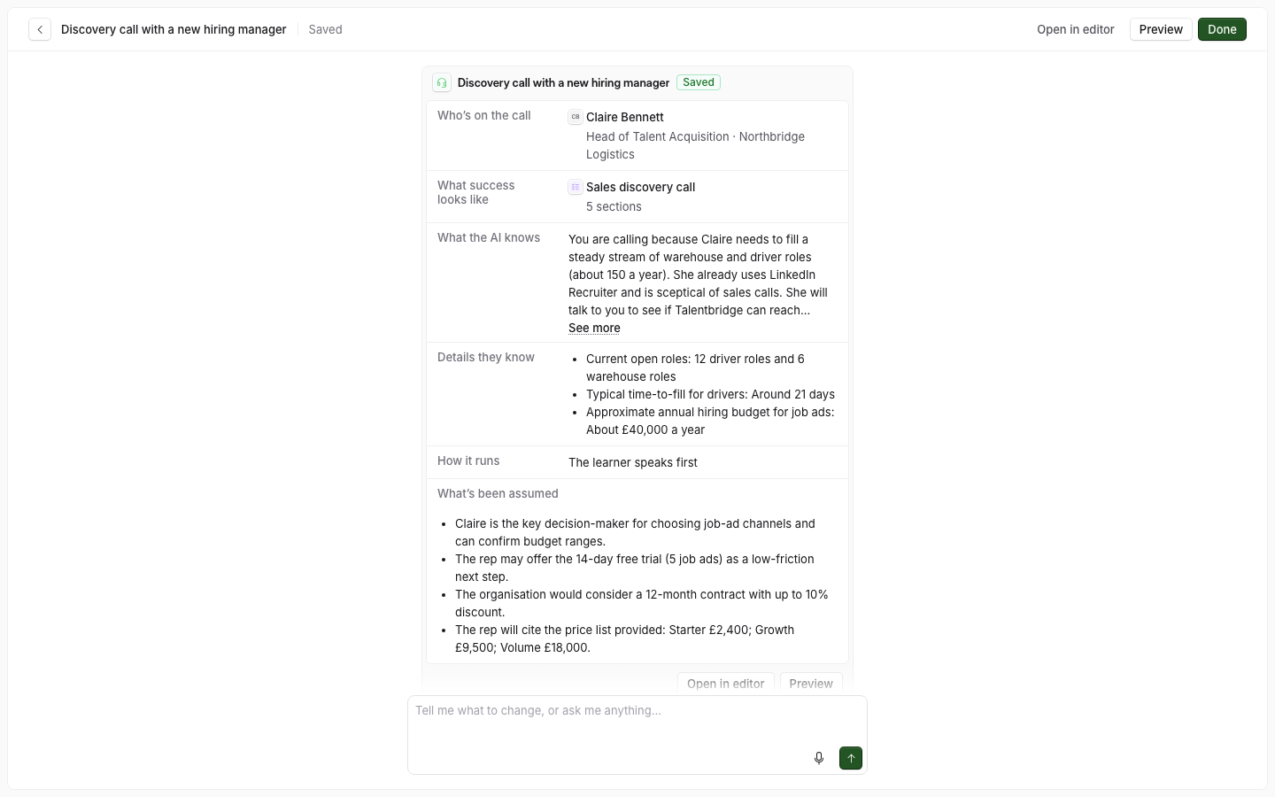Screen dimensions: 1275x797
Task: Click the headset icon beside the card title
Action: (x=442, y=83)
